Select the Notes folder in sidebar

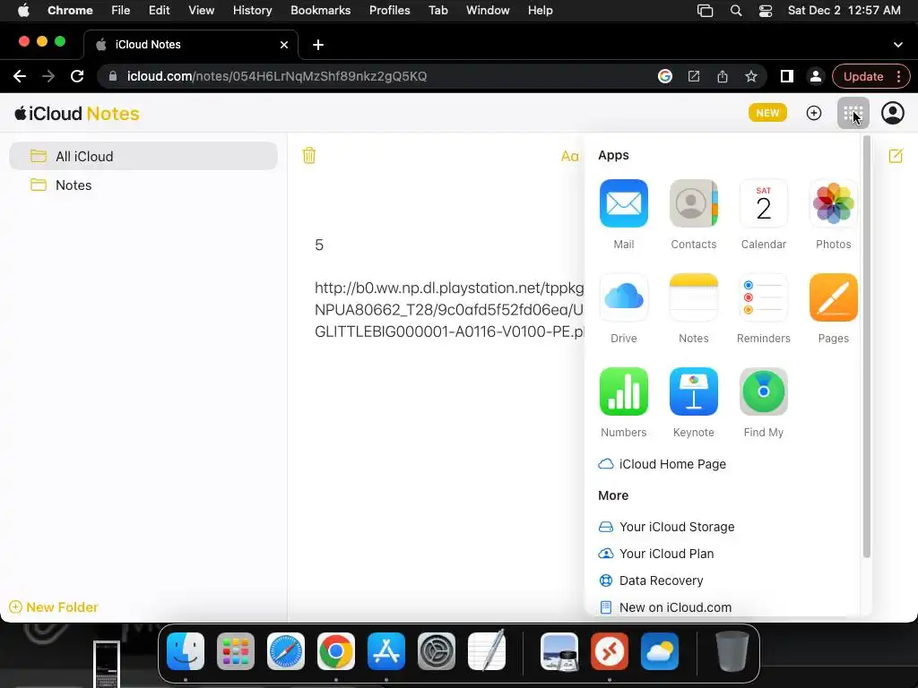click(143, 185)
